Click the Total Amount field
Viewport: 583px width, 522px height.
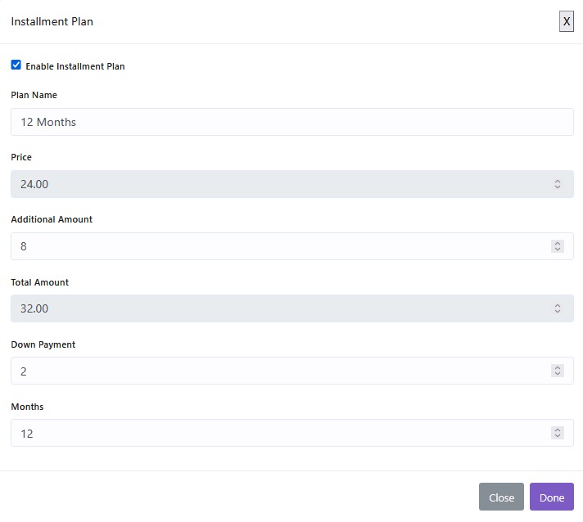(278, 308)
